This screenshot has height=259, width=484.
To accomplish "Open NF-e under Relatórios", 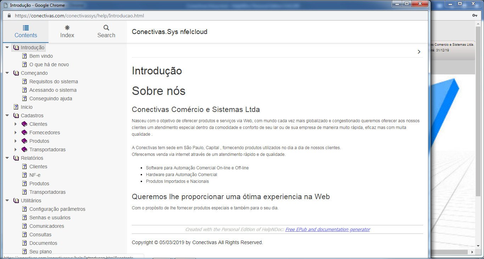I will pos(35,175).
